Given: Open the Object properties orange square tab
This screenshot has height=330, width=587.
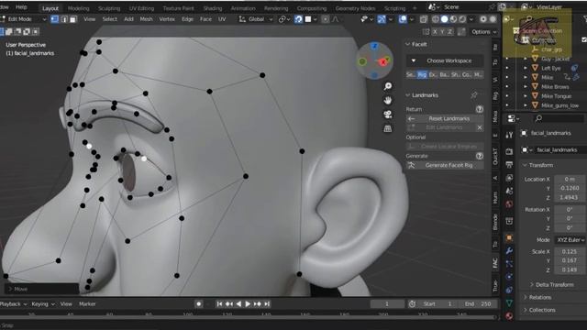Looking at the screenshot, I should [509, 237].
